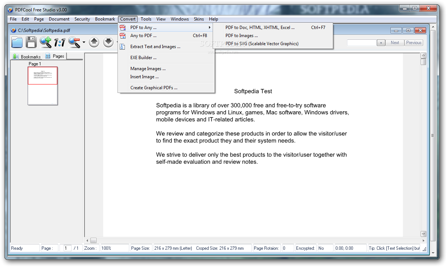Click the Encrypted status value No
Viewport: 447px width, 267px height.
point(325,248)
